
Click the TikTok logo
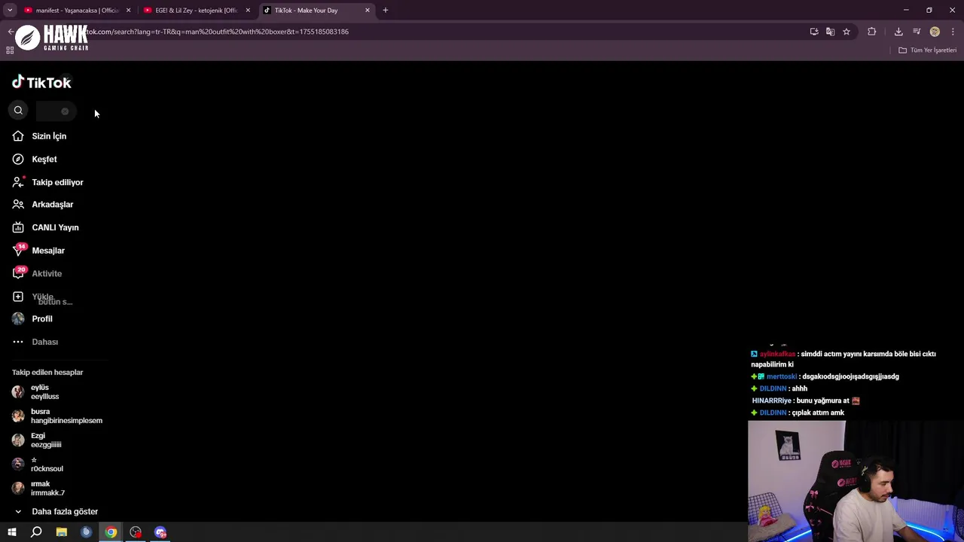pyautogui.click(x=41, y=82)
